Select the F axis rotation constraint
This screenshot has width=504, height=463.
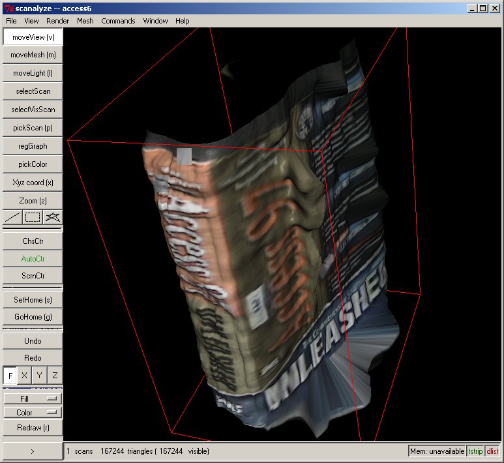[10, 376]
